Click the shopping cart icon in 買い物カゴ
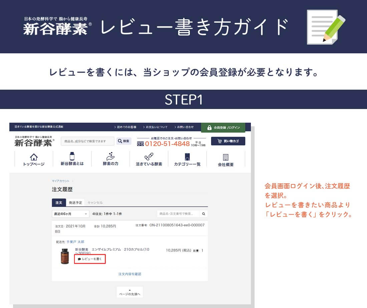367x308 pixels. [x=220, y=141]
